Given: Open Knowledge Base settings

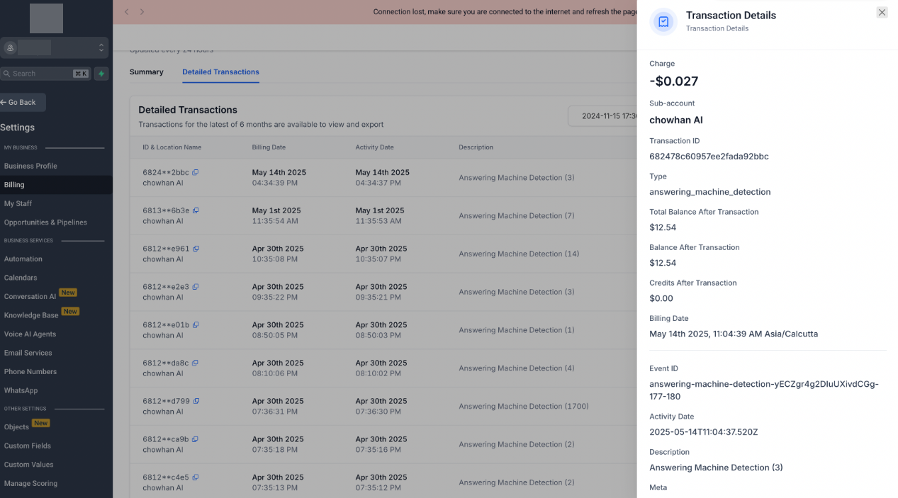Looking at the screenshot, I should pos(31,315).
